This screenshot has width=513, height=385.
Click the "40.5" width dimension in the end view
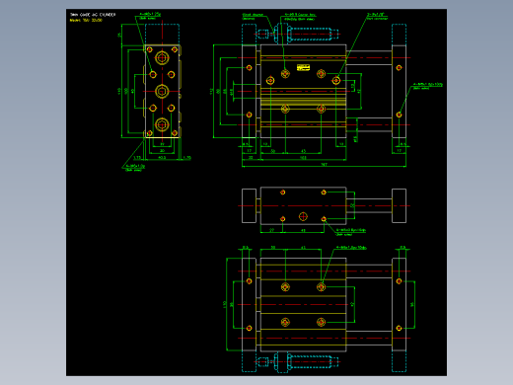[162, 158]
